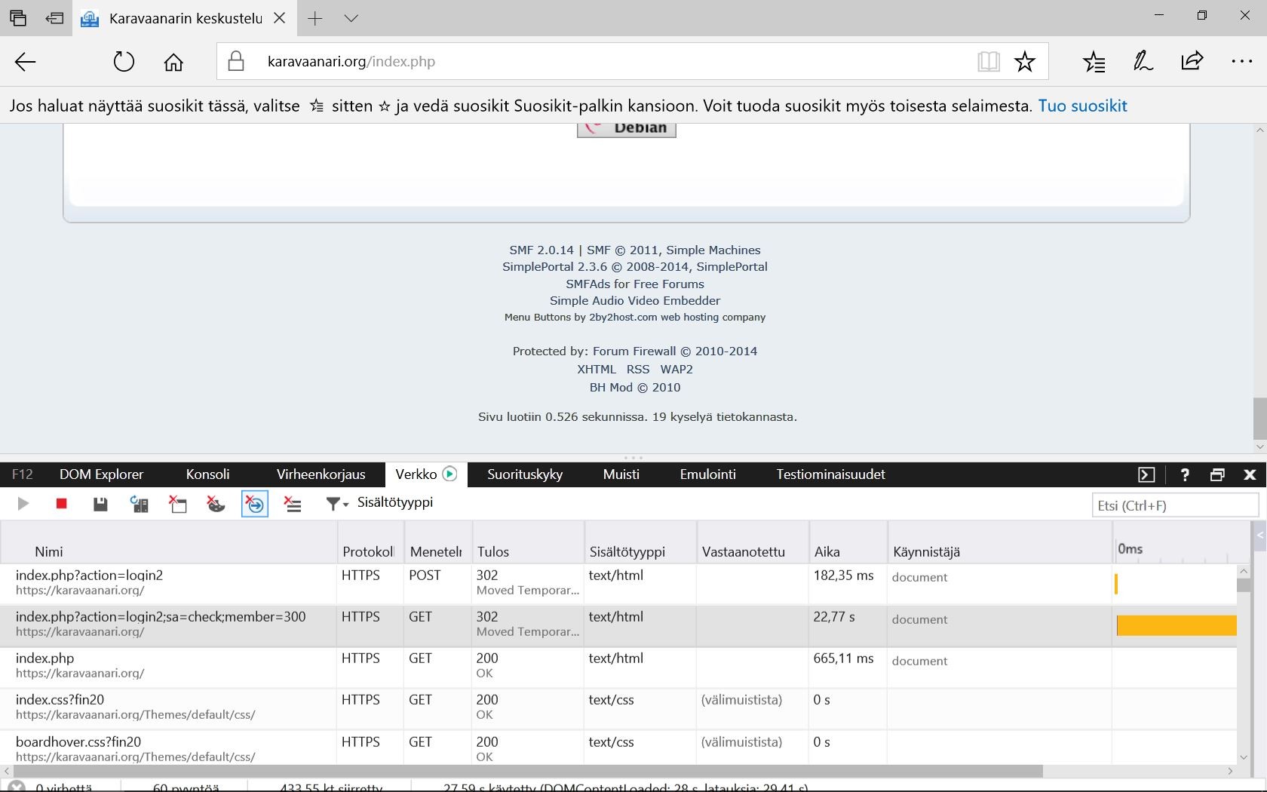Open the DOM Explorer tab
Viewport: 1267px width, 792px height.
coord(101,474)
